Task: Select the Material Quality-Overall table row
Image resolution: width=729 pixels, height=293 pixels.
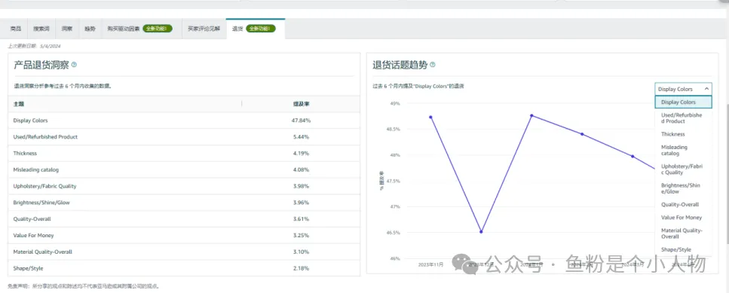Action: click(x=184, y=252)
